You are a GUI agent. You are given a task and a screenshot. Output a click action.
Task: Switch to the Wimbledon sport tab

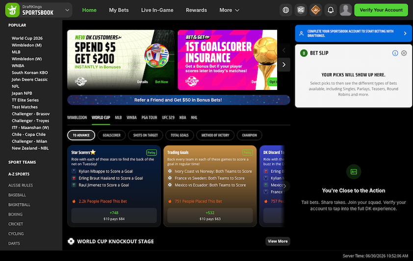tap(77, 117)
